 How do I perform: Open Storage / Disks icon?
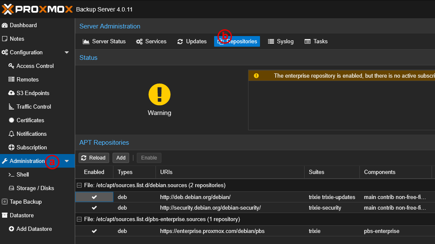tap(11, 188)
